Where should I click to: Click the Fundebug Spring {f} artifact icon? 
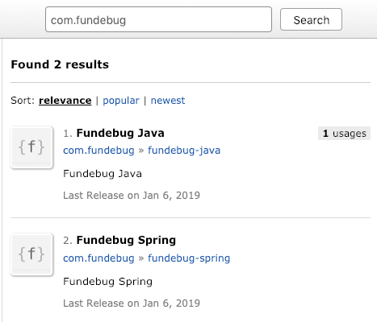(x=31, y=254)
